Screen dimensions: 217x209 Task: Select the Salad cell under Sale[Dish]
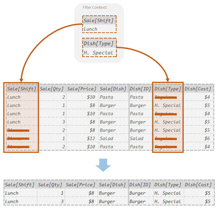[x=106, y=138]
